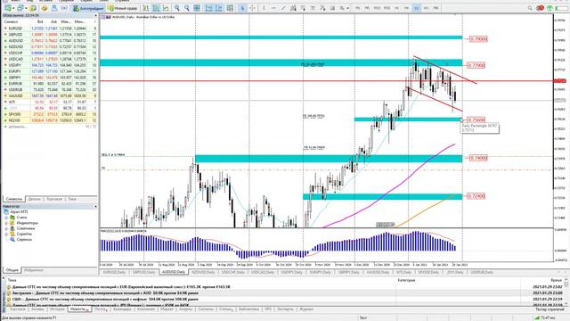Click the New Order (Новый ордер) button
The height and width of the screenshot is (321, 570).
[122, 8]
